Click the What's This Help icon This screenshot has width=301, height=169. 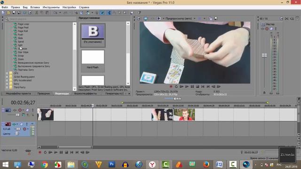click(x=139, y=13)
